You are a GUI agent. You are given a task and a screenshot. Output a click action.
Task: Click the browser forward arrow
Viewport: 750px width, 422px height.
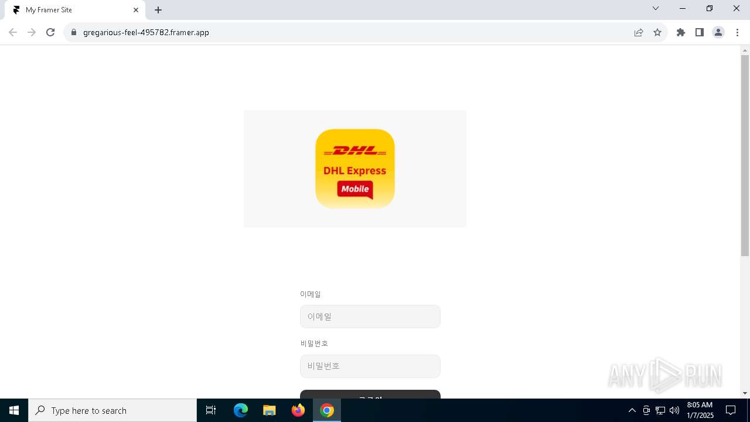tap(32, 32)
